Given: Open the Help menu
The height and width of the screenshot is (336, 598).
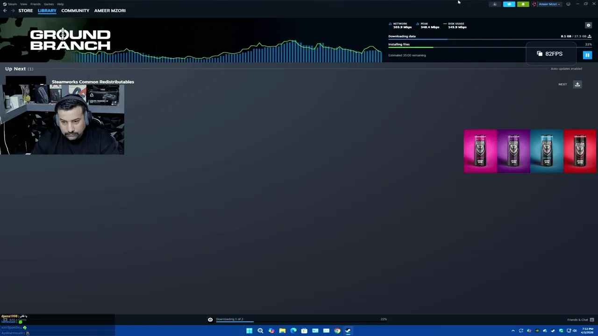Looking at the screenshot, I should point(60,4).
